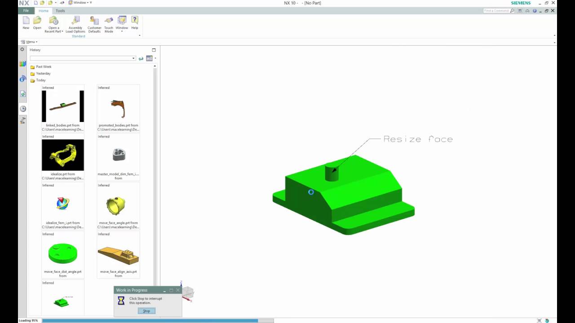Open the Menu dropdown
Viewport: 575px width, 323px height.
(x=29, y=42)
